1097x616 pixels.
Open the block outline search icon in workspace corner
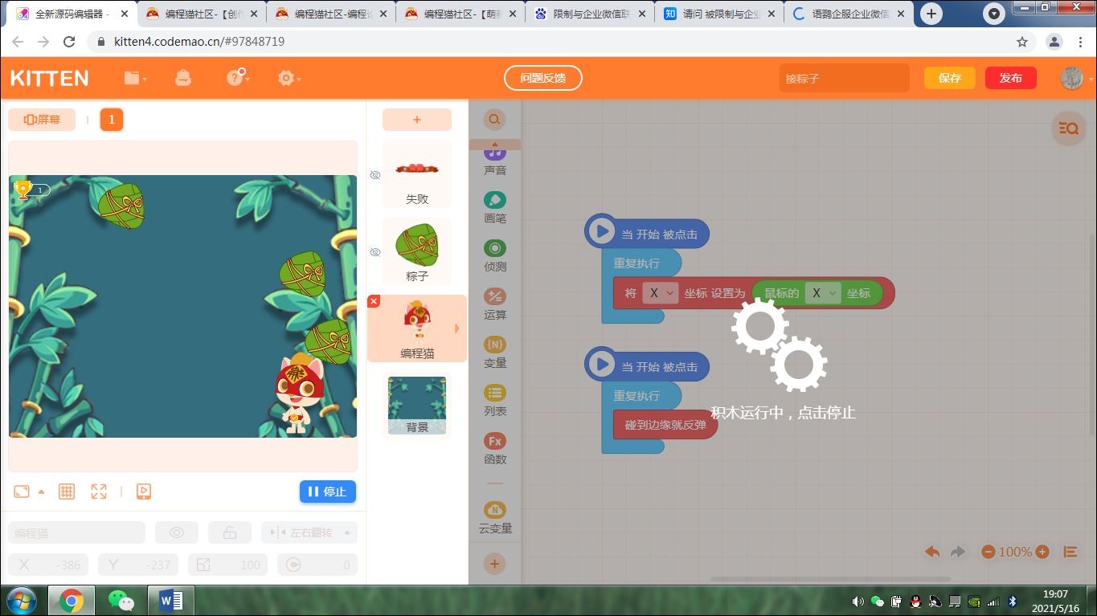[1068, 128]
